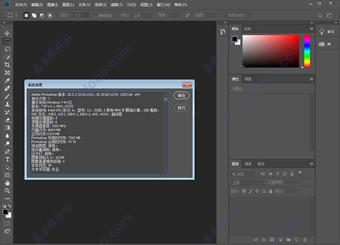Image resolution: width=340 pixels, height=245 pixels.
Task: Select the Rectangular Marquee tool in toolbox
Action: (x=7, y=41)
